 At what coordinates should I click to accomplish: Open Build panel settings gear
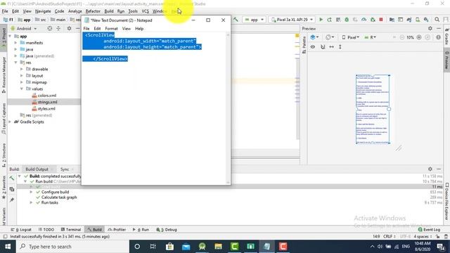click(430, 169)
